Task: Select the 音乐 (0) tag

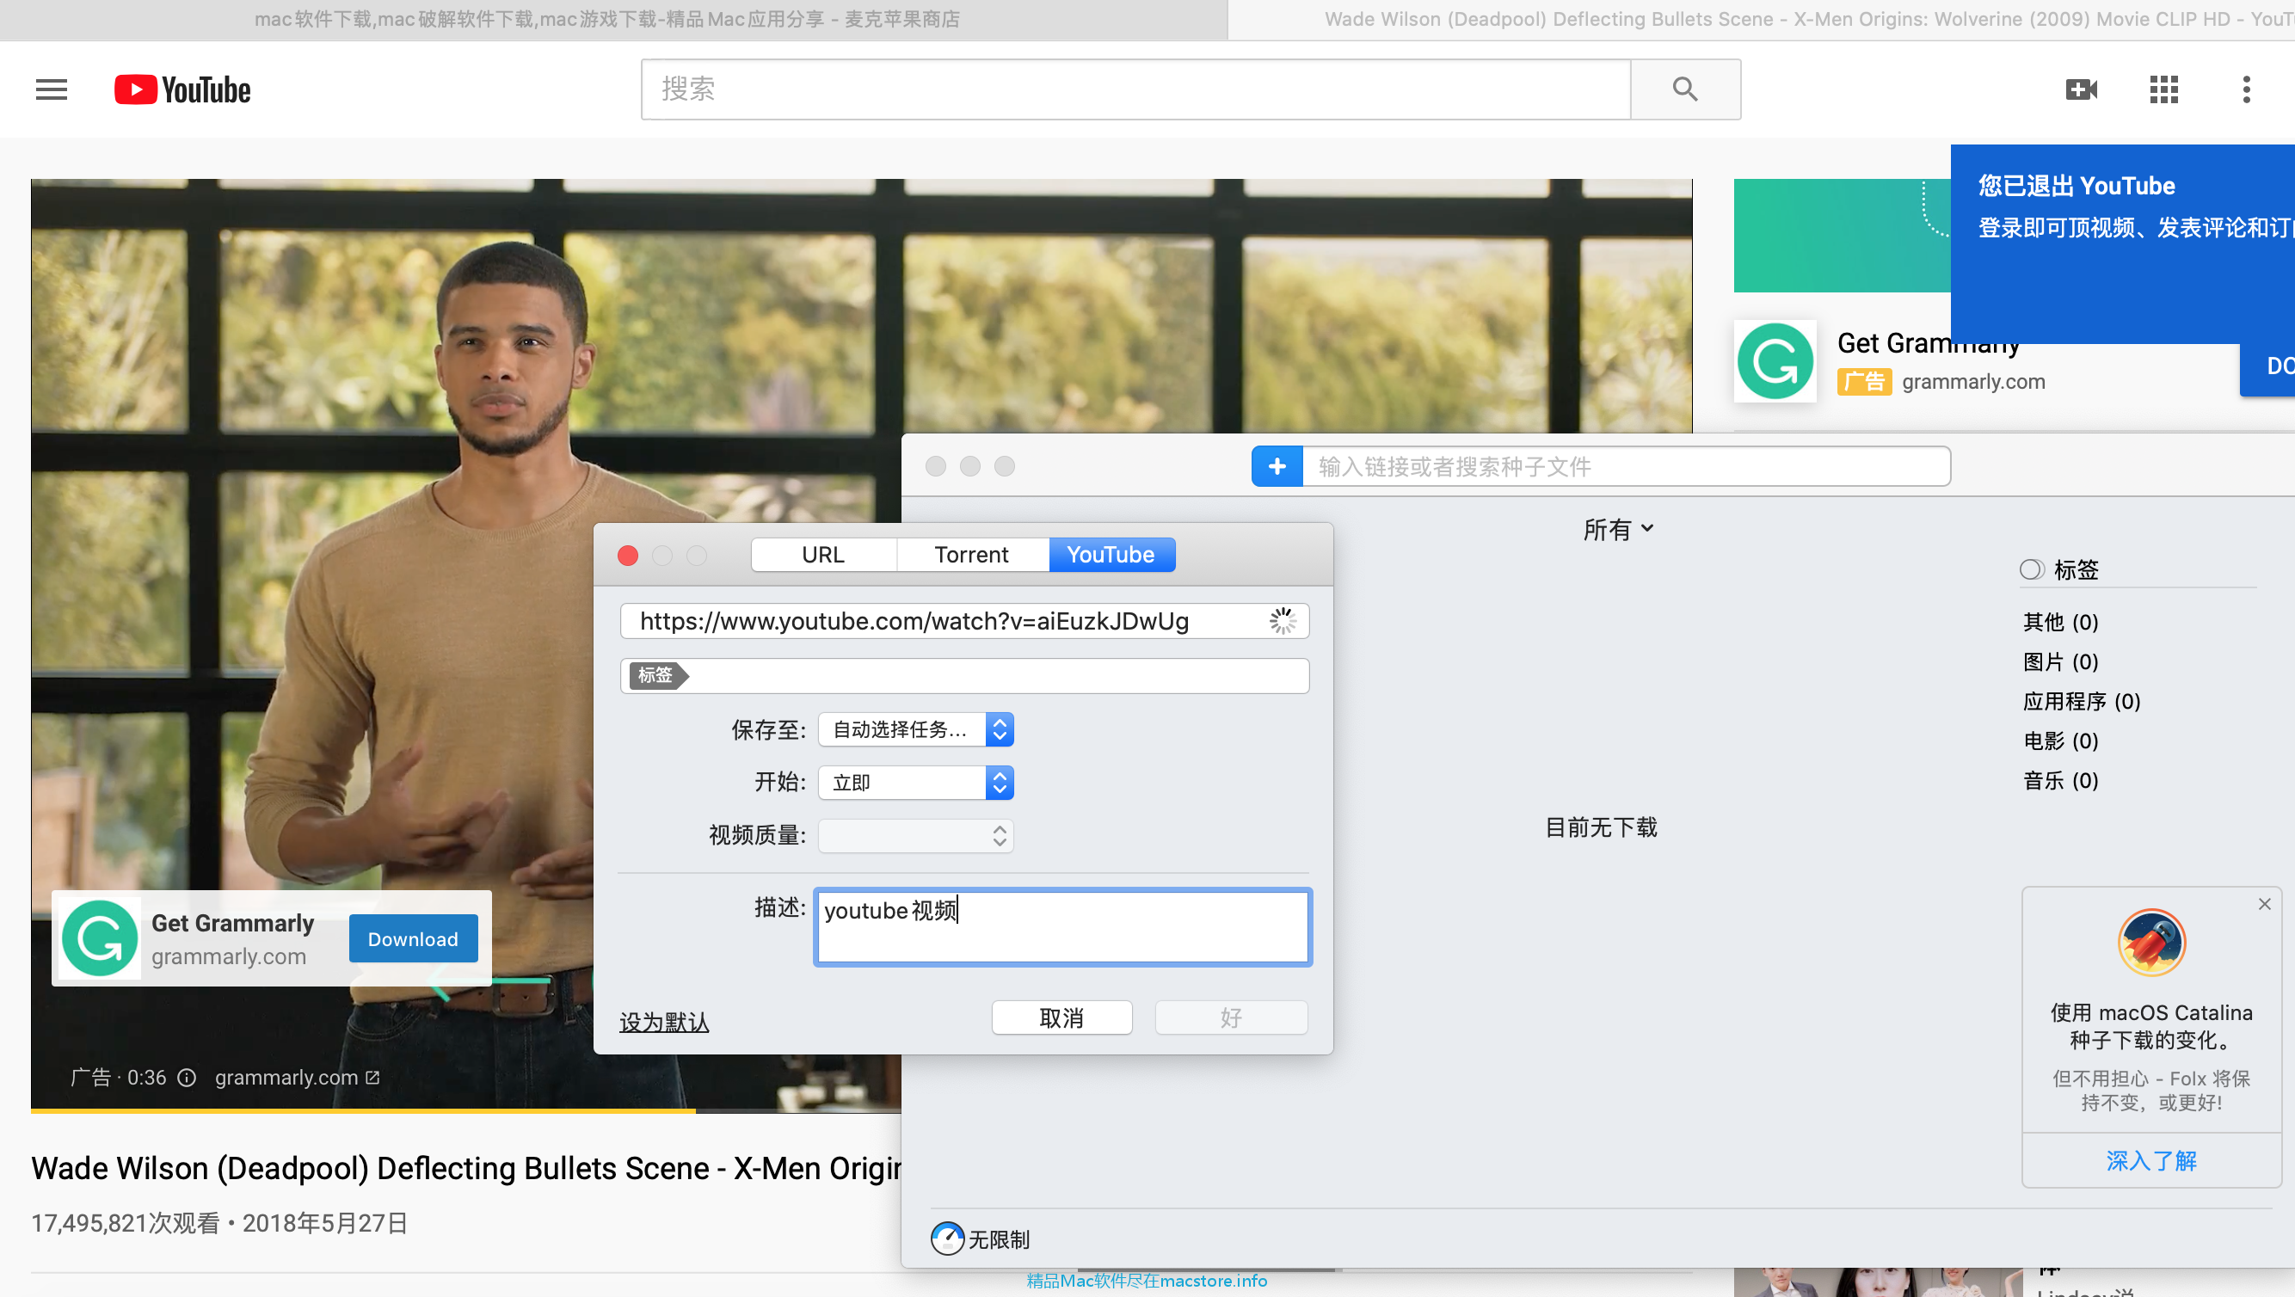Action: pos(2061,780)
